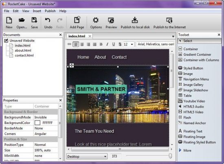Viewport: 224px width, 164px height.
Task: Pick the Navigation Menu tool
Action: tap(193, 79)
